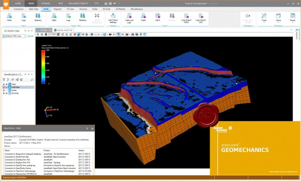
Task: Click the XYZ orientation axes widget
Action: pyautogui.click(x=51, y=111)
